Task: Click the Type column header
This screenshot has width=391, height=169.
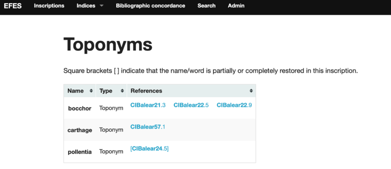Action: tap(111, 91)
